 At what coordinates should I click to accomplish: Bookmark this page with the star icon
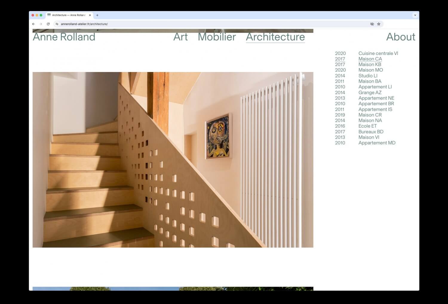coord(379,24)
